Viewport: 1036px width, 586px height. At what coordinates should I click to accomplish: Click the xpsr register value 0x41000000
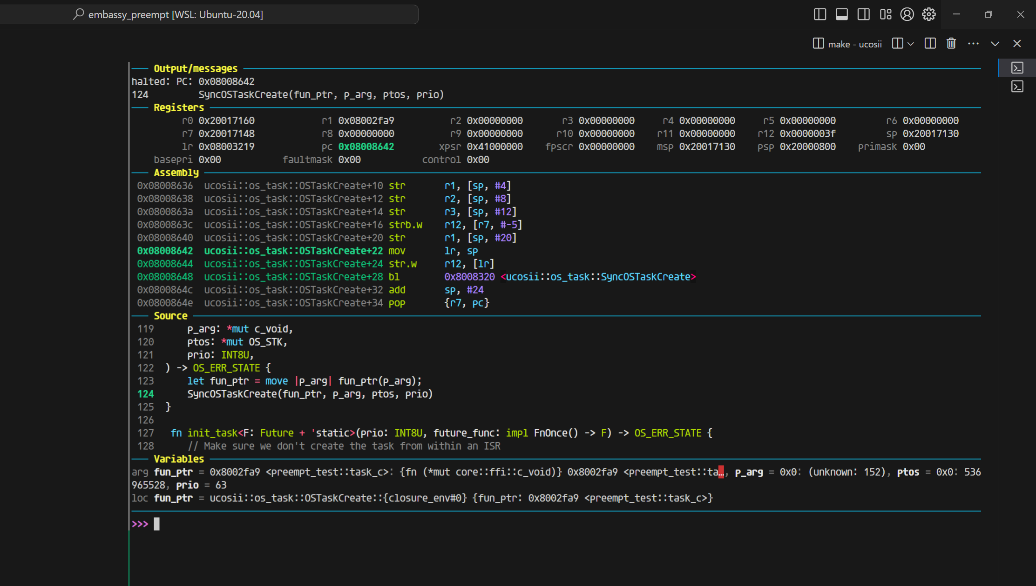pos(494,146)
